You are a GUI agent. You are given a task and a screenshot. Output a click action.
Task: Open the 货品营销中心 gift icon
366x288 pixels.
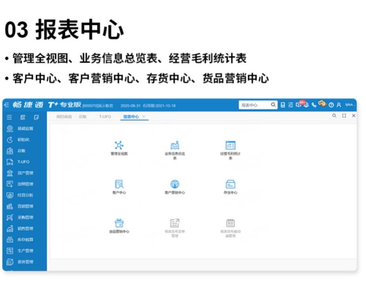[x=119, y=223]
